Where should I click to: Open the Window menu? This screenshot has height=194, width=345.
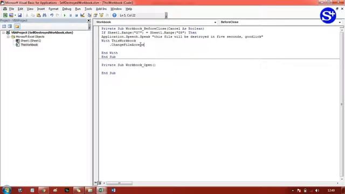[116, 9]
